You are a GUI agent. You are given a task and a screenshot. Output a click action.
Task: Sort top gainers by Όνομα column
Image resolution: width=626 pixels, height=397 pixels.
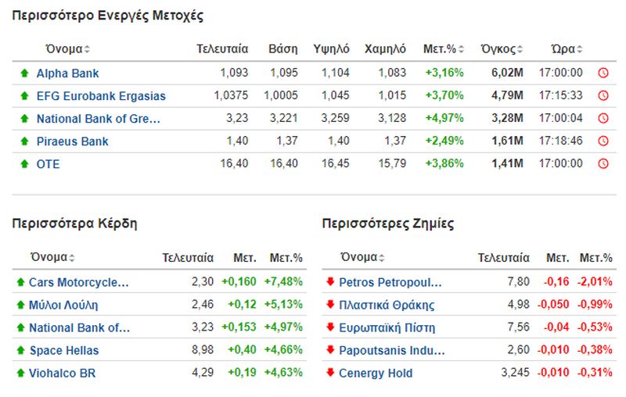[52, 257]
